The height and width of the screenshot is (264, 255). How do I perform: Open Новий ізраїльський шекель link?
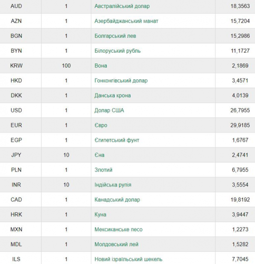129,259
